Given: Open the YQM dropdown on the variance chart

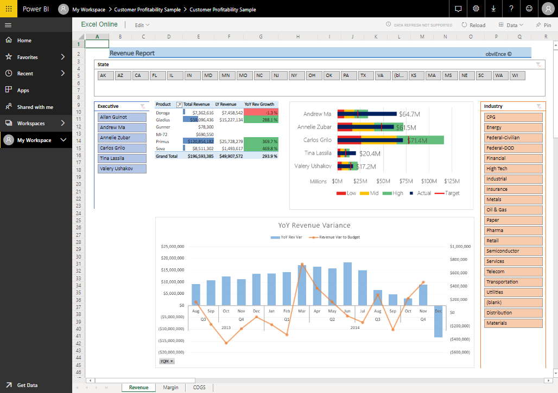Looking at the screenshot, I should pos(166,360).
